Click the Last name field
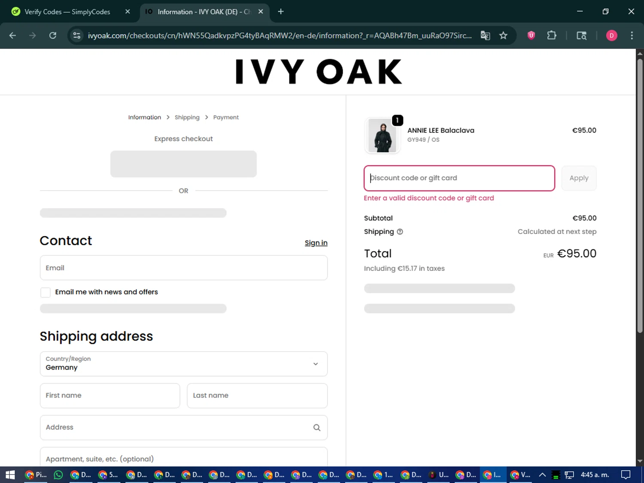Viewport: 644px width, 483px height. click(257, 396)
